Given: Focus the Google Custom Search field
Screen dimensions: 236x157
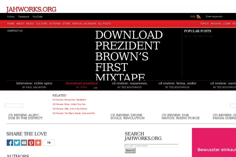Looking at the screenshot, I should coord(151,146).
